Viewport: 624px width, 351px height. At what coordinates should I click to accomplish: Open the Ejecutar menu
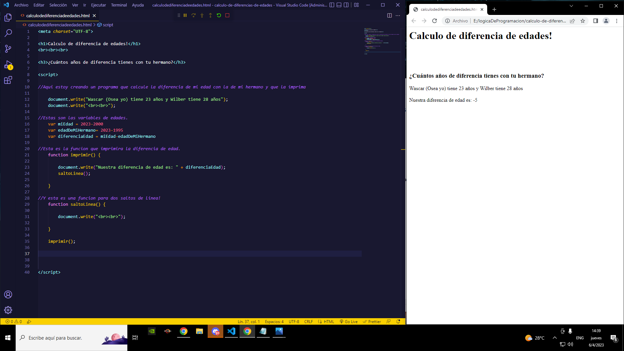click(x=98, y=5)
